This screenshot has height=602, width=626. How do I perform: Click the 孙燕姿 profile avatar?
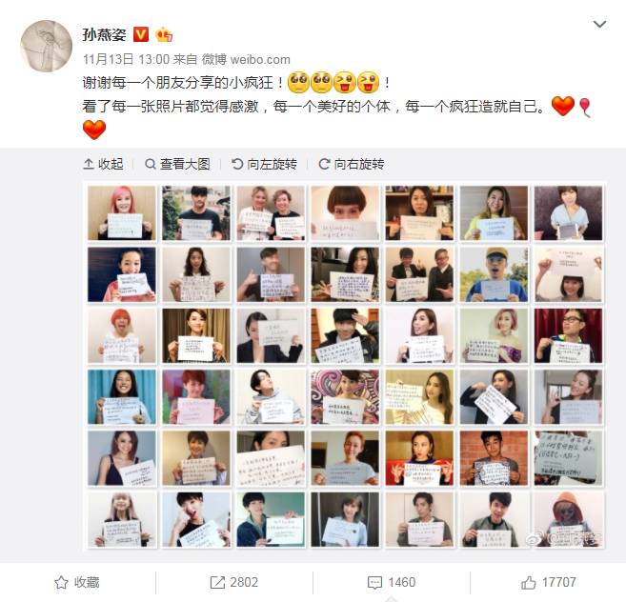(x=47, y=46)
